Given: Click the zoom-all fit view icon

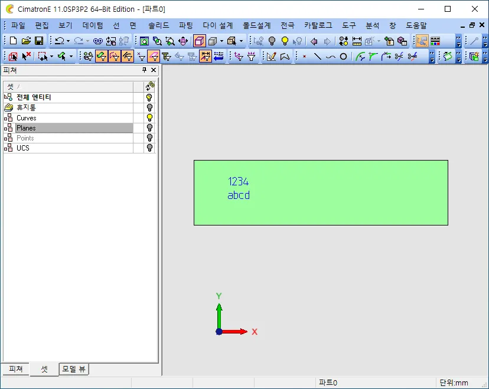Looking at the screenshot, I should 144,41.
